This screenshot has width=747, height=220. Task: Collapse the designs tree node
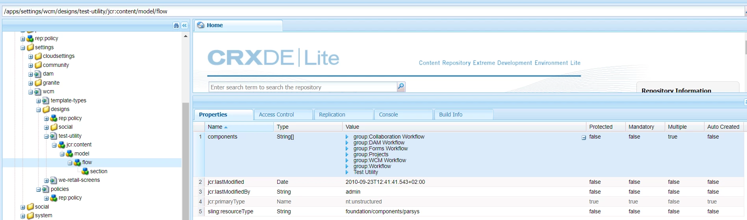(x=39, y=110)
